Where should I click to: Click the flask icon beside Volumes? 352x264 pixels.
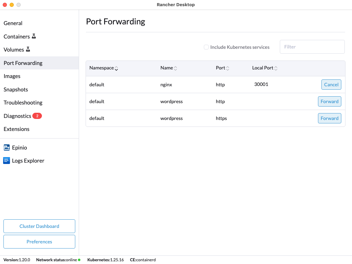click(x=28, y=49)
